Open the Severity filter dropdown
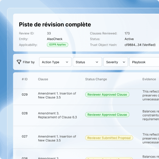159x159 pixels. 116,62
